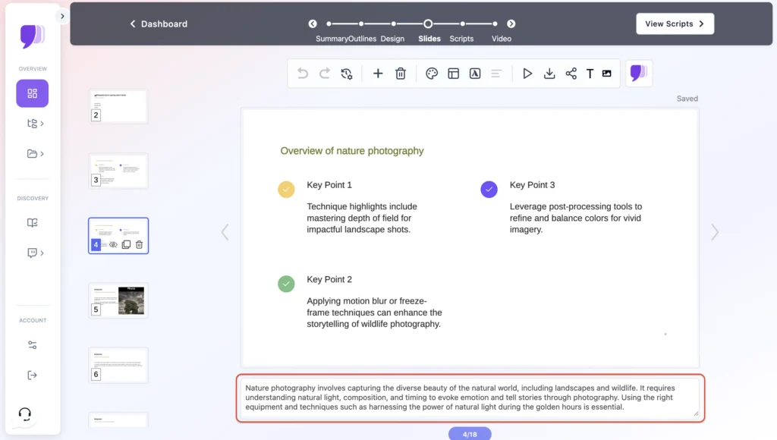Open the tutorials book icon
This screenshot has width=777, height=440.
(32, 223)
